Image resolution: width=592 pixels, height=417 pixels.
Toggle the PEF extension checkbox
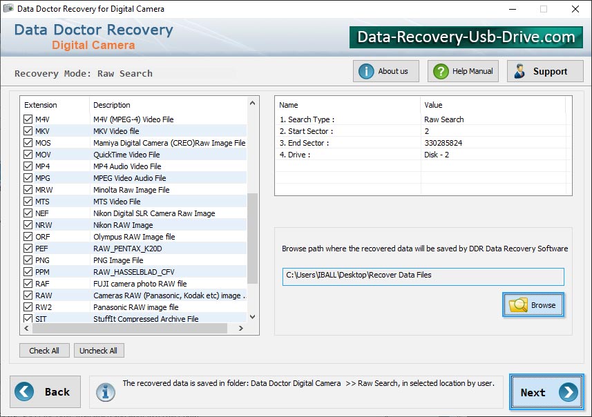28,249
